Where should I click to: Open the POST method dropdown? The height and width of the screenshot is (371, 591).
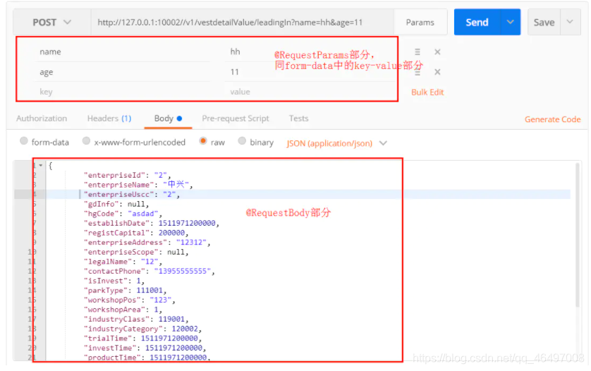51,23
